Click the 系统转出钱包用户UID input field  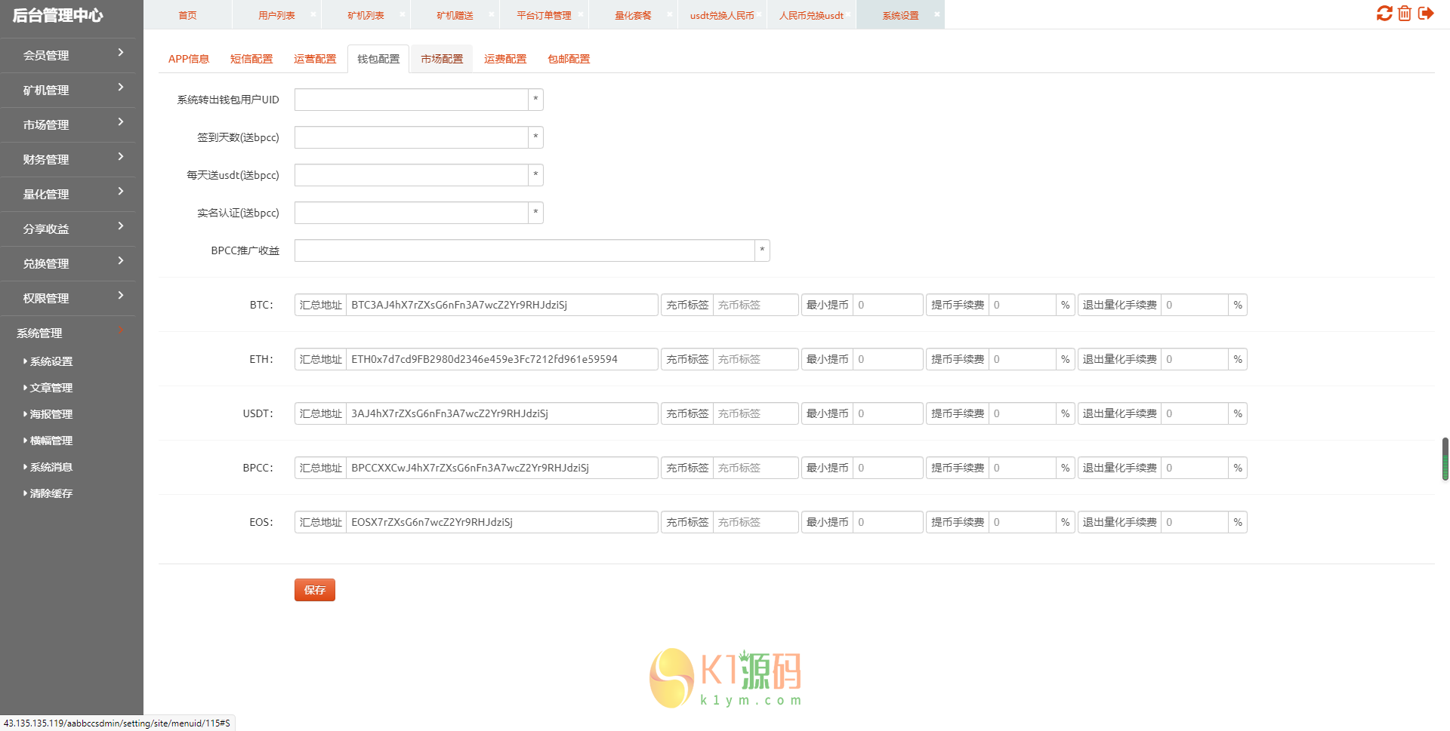pos(411,100)
